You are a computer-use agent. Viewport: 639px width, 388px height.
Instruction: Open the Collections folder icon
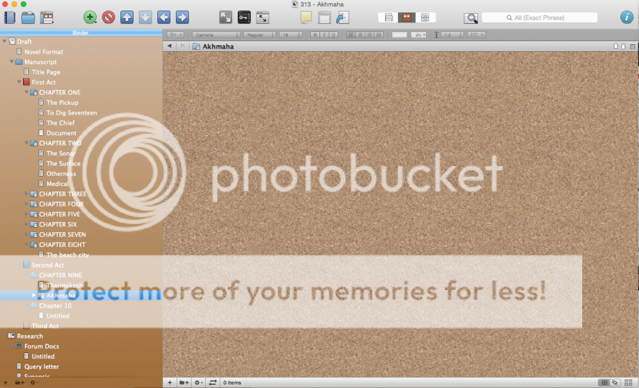pyautogui.click(x=27, y=17)
